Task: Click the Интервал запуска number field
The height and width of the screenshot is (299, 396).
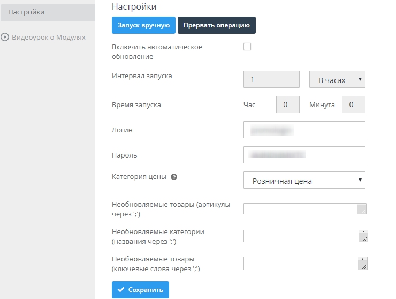Action: [x=271, y=80]
